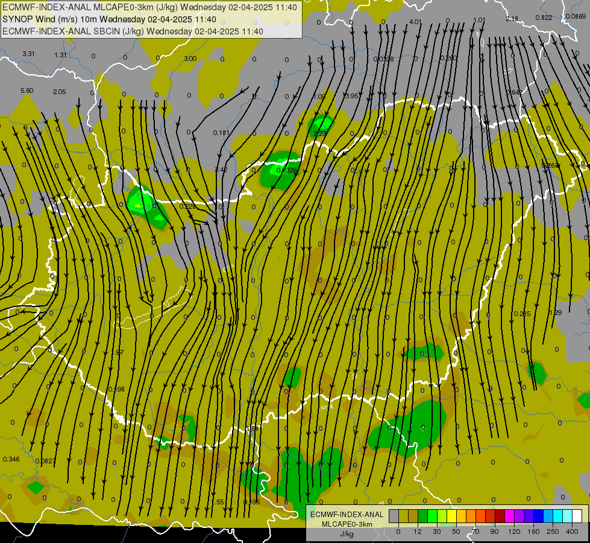Click the SYNOP Wind 10m title line
Screen dimensions: 590x543
click(109, 19)
